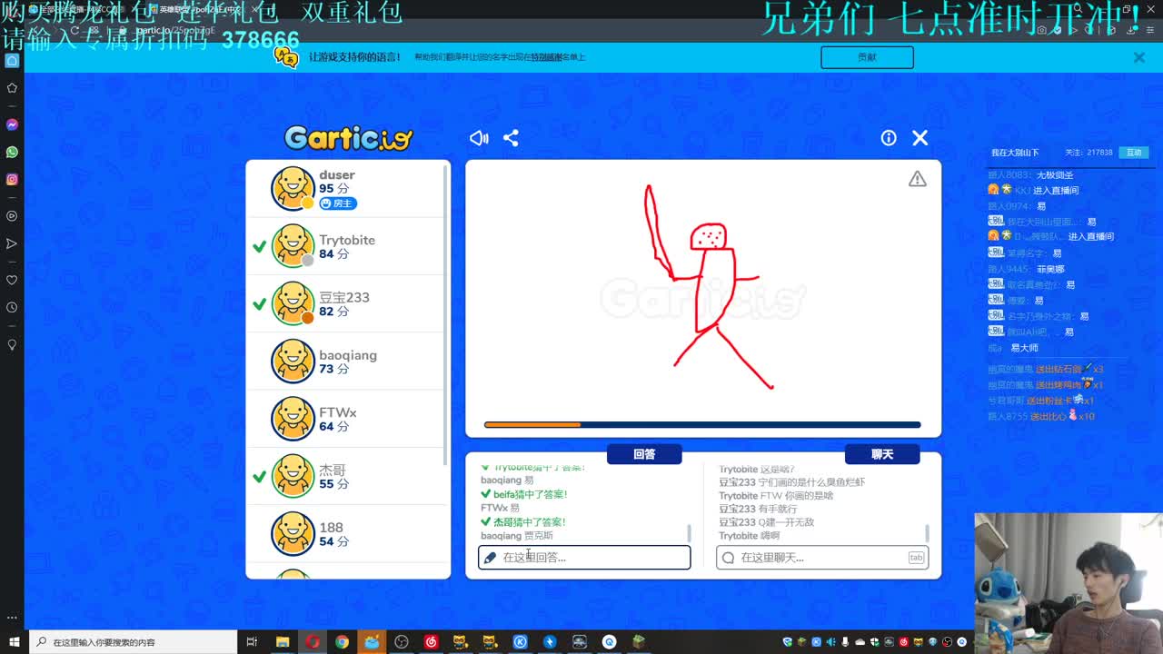Screen dimensions: 1163x654
Task: Share the Gartic.io room link
Action: (511, 138)
